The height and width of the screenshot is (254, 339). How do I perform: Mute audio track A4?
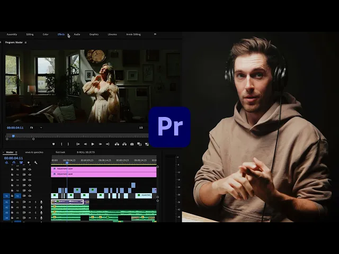pyautogui.click(x=30, y=218)
